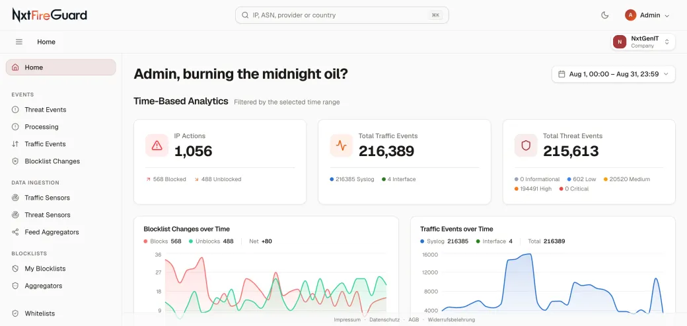Screen dimensions: 687x326
Task: Click the Home breadcrumb text
Action: 46,42
